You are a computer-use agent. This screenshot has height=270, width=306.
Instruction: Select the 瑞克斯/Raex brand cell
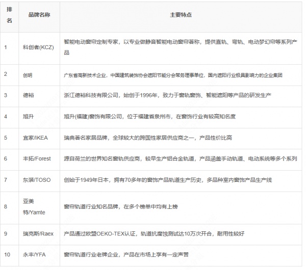(x=38, y=233)
